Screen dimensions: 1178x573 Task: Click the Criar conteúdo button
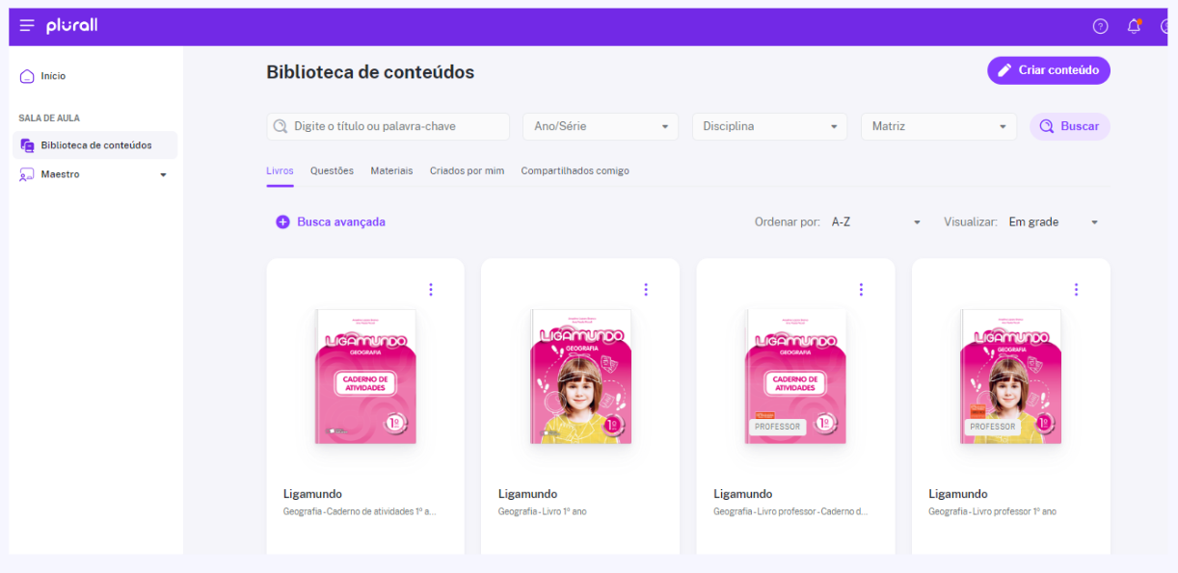coord(1049,70)
